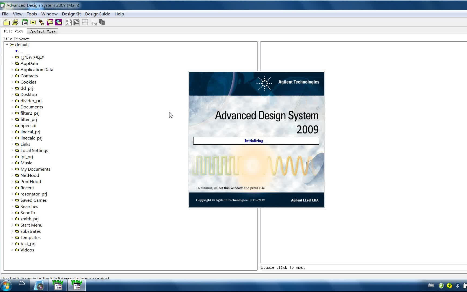This screenshot has width=467, height=292.
Task: Select the Saved Games folder
Action: 34,200
